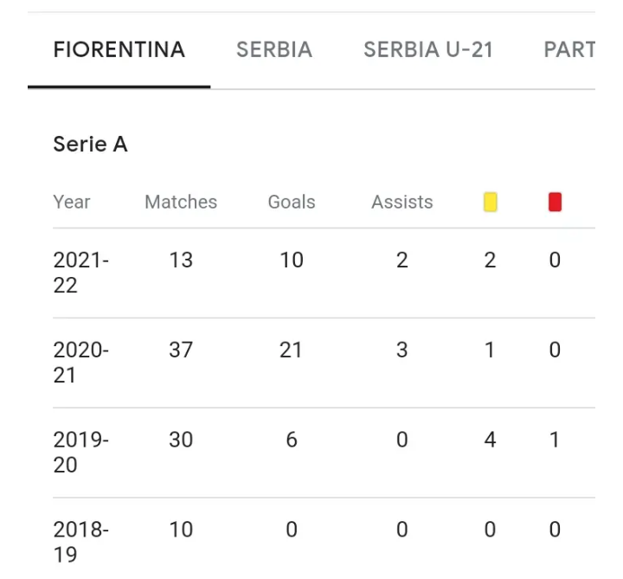Screen dimensions: 623x579
Task: Click the yellow card column icon
Action: [490, 202]
